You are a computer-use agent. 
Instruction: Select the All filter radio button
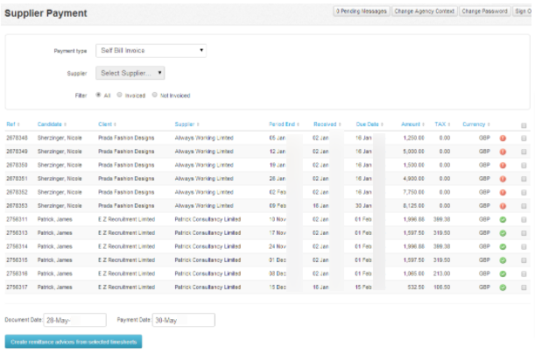pos(98,95)
